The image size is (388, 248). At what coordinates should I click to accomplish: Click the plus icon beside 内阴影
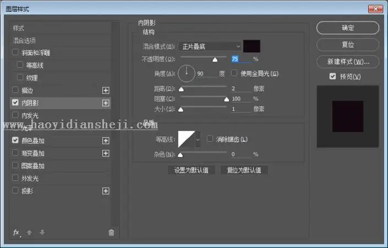pos(106,103)
